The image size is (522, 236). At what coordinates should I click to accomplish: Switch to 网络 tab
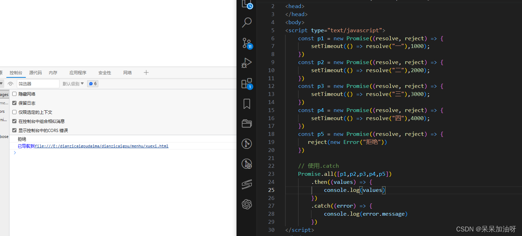point(127,72)
